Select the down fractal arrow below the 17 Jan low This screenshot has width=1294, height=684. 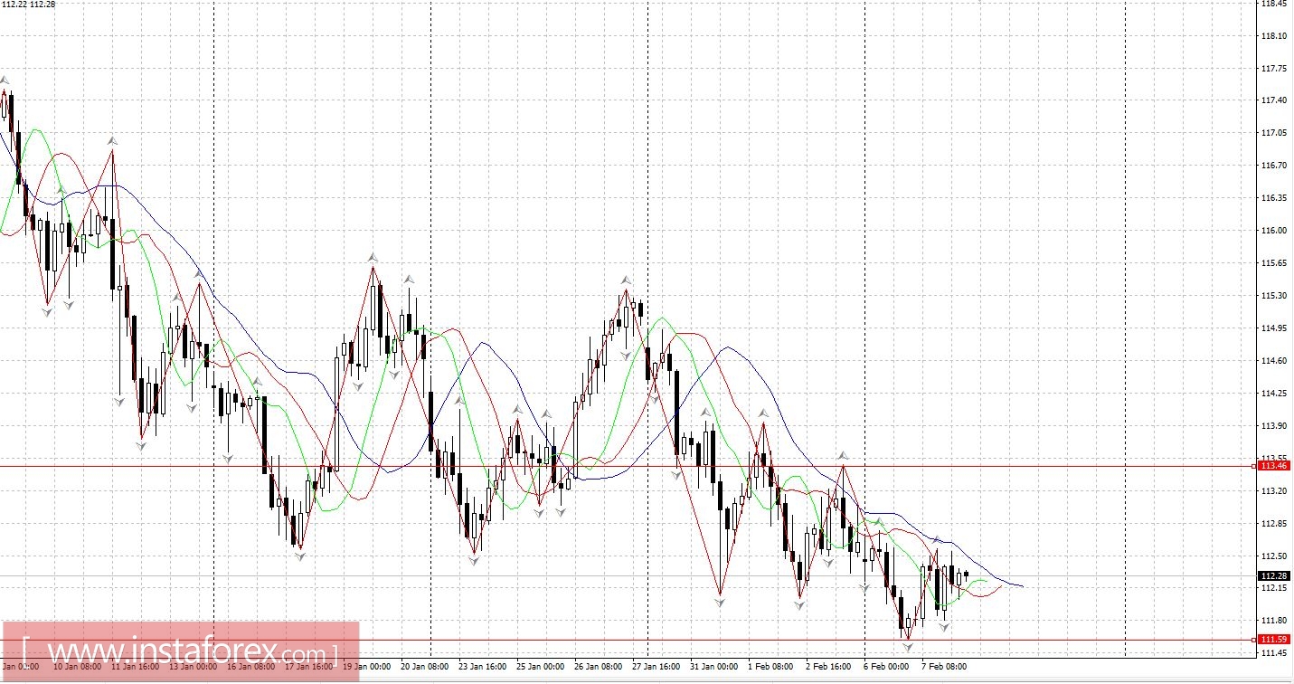[x=300, y=556]
